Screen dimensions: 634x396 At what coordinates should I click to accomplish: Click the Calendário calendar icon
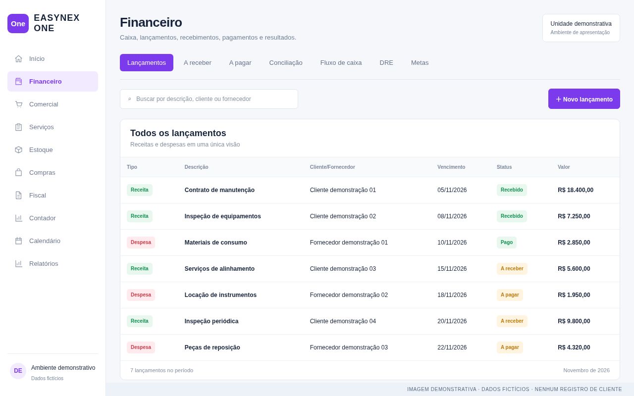(18, 241)
